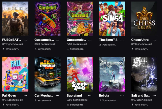The height and width of the screenshot is (109, 162).
Task: Click Установить under Fall Guys
Action: (x=11, y=105)
